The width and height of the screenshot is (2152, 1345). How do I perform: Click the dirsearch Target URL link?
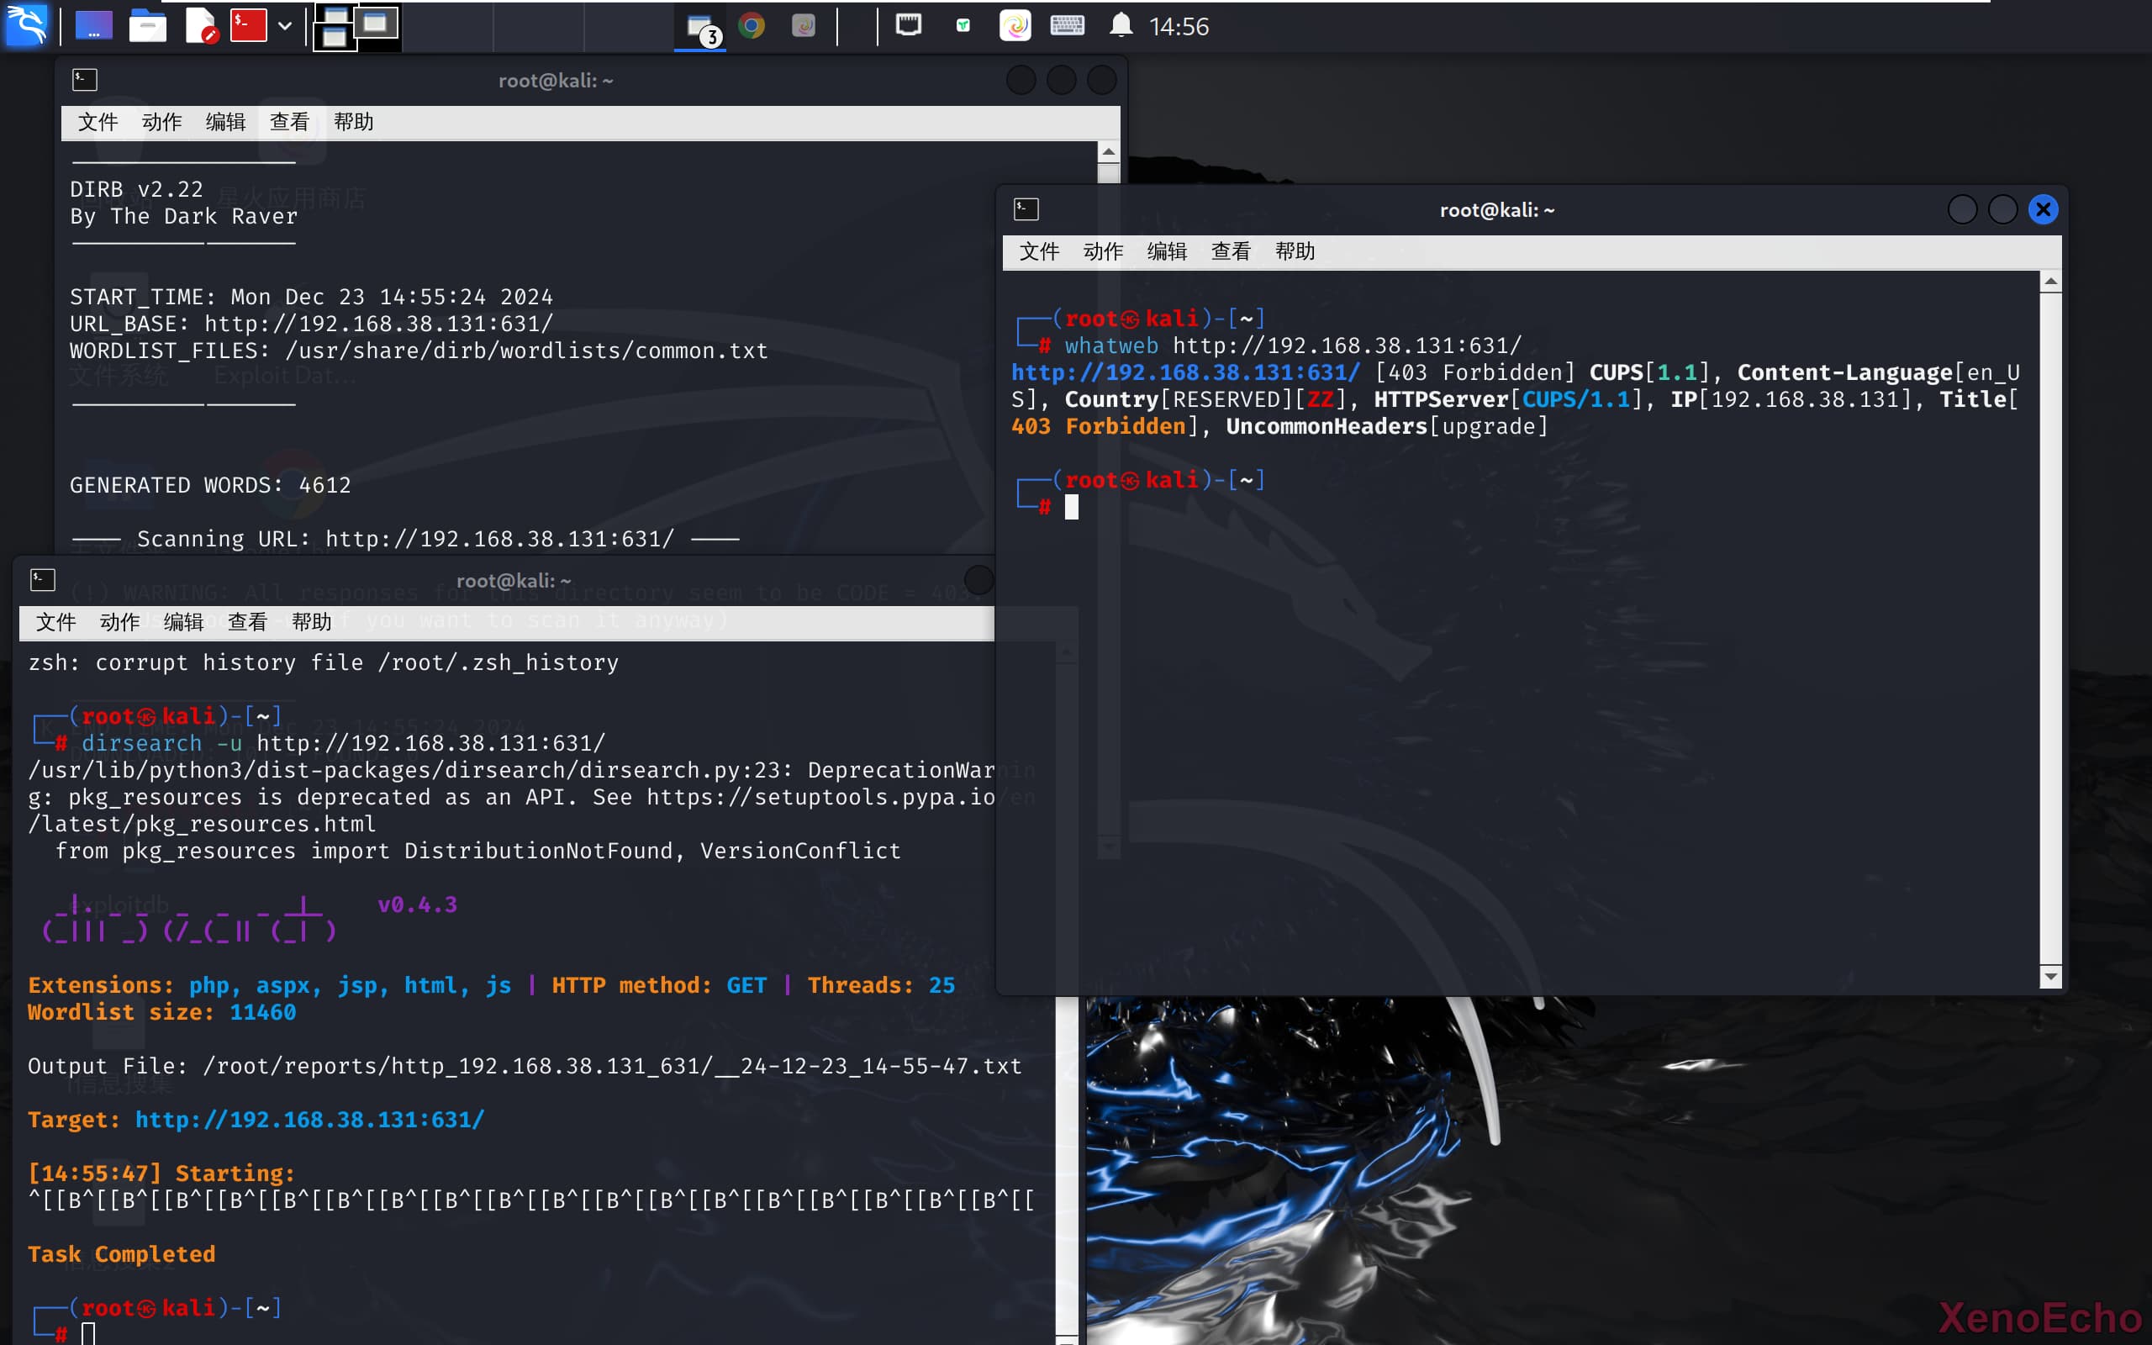(309, 1119)
